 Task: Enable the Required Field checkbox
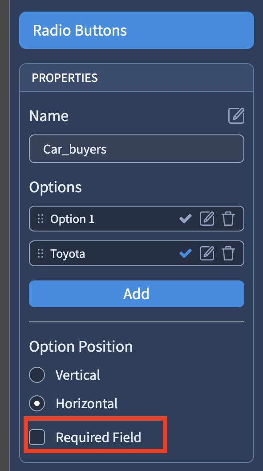click(37, 437)
